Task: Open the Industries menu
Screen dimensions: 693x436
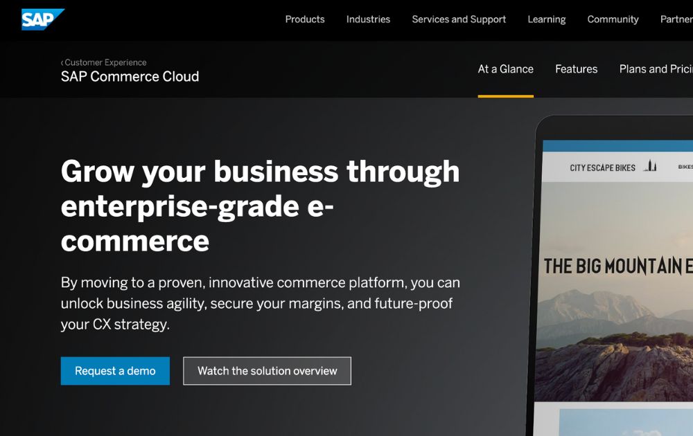Action: point(368,19)
